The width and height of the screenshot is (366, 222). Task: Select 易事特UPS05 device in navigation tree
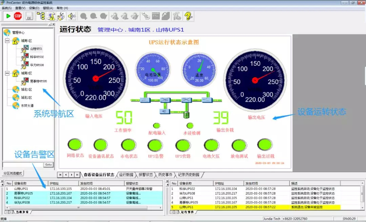coord(38,81)
